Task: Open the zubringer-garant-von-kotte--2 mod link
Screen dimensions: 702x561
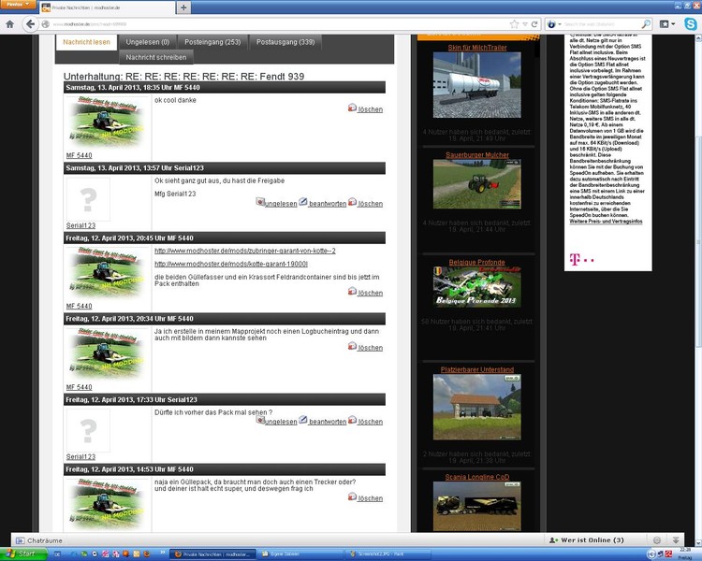Action: (245, 251)
